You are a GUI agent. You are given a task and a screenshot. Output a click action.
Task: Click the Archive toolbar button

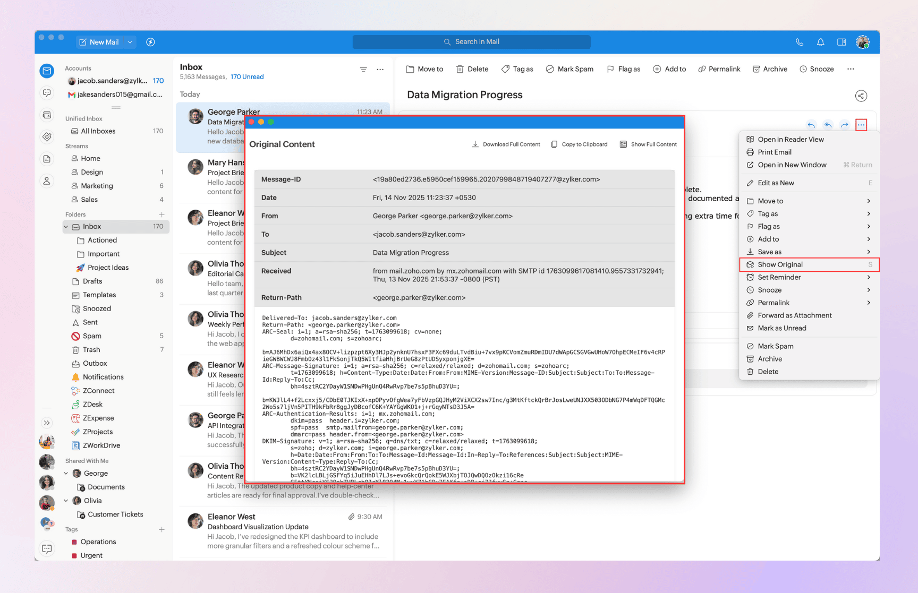[770, 69]
